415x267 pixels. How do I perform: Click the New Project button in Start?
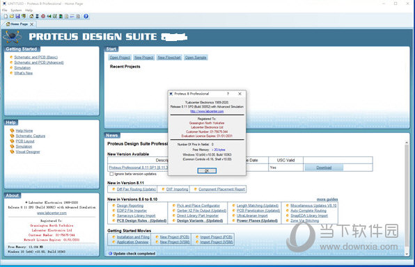pos(143,58)
